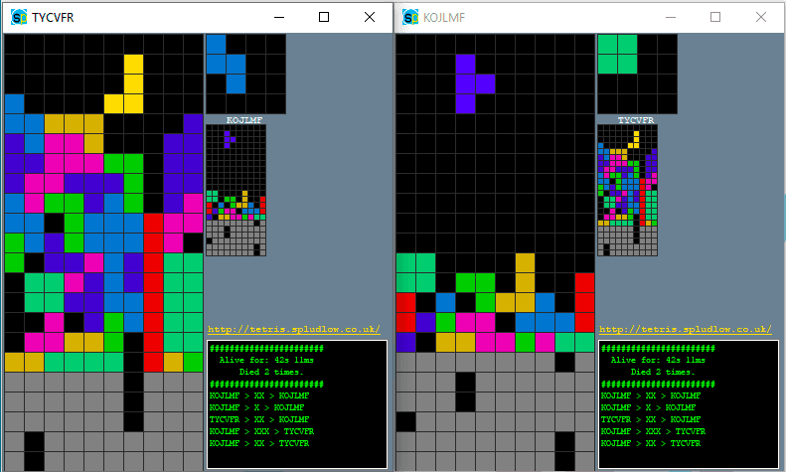Click the KOJLMF label above mini board
The height and width of the screenshot is (472, 786).
coord(244,120)
